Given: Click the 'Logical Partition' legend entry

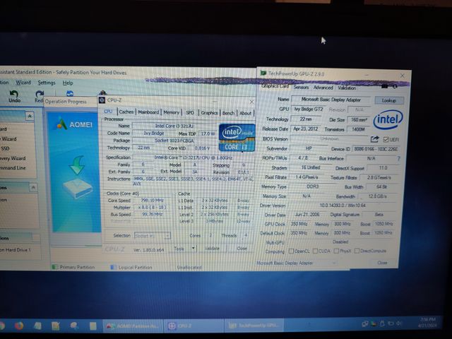Looking at the screenshot, I should coord(131,268).
